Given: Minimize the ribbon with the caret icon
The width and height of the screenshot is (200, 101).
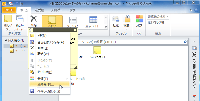Looking at the screenshot, I should point(191,10).
